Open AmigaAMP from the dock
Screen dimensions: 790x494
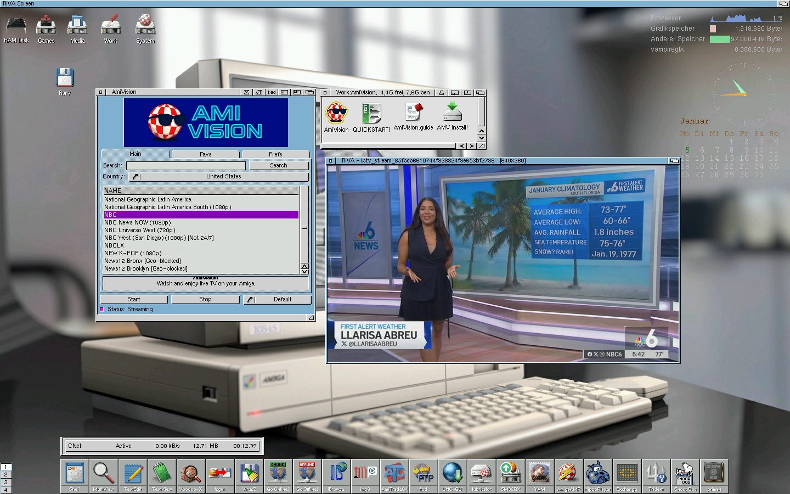tap(569, 475)
